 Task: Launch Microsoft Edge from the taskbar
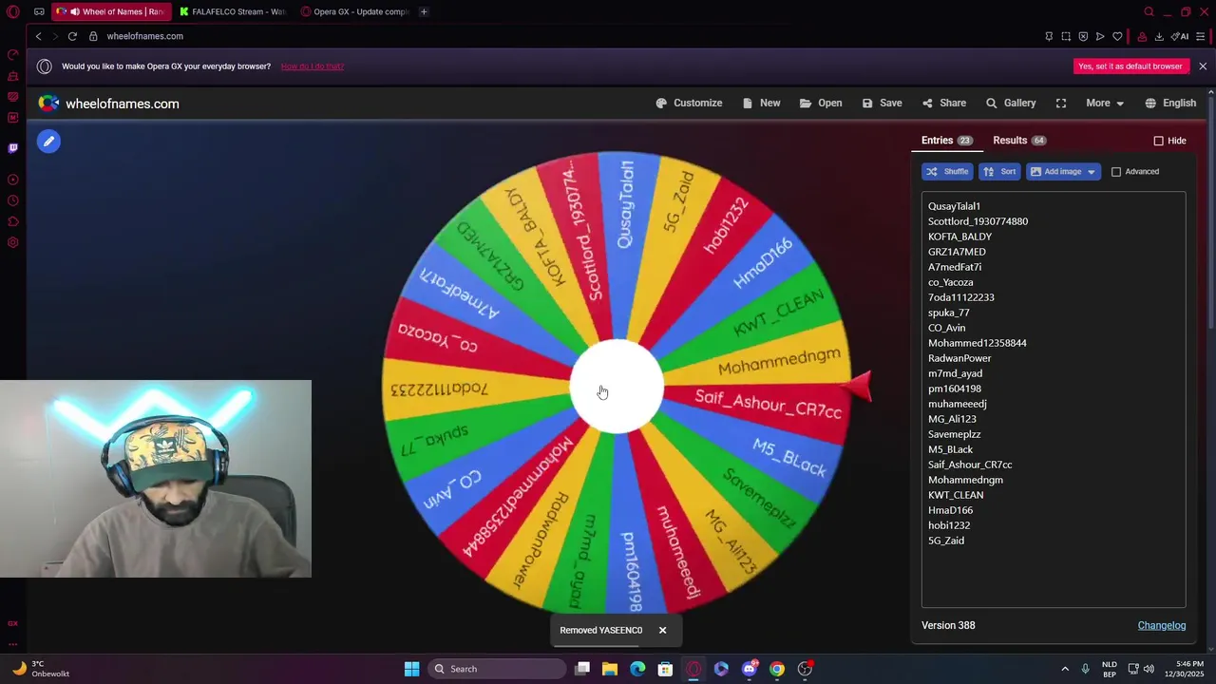tap(637, 669)
